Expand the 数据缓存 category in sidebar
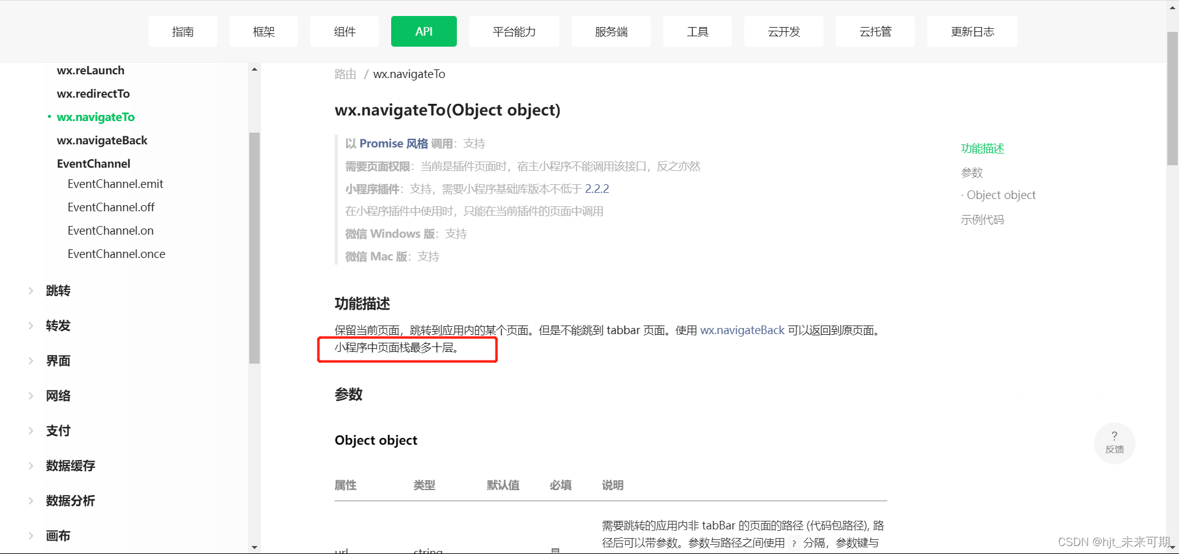The image size is (1179, 554). point(70,466)
